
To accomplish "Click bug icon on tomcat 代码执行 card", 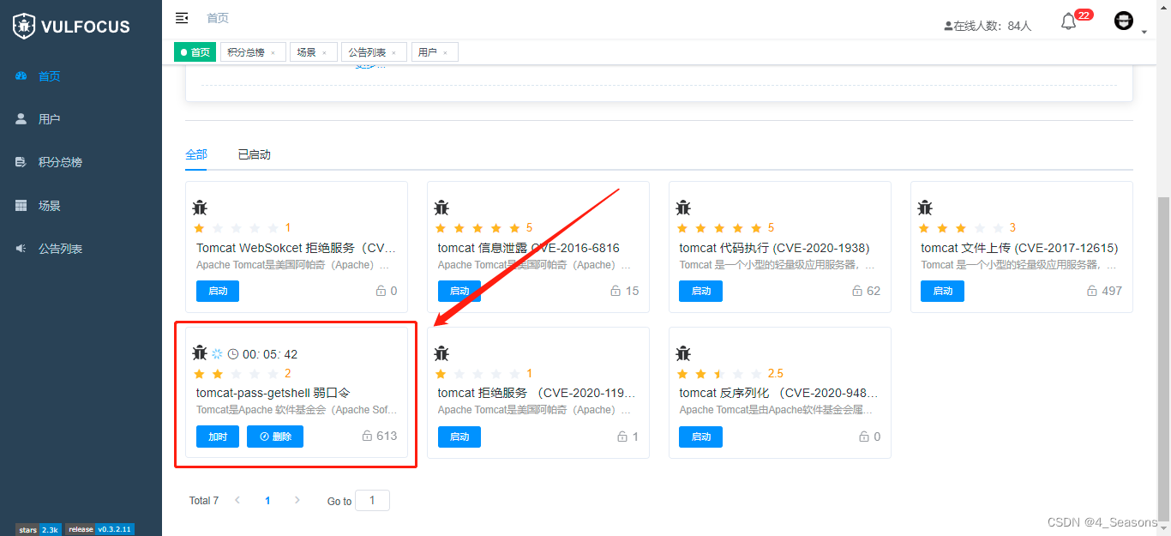I will [683, 207].
